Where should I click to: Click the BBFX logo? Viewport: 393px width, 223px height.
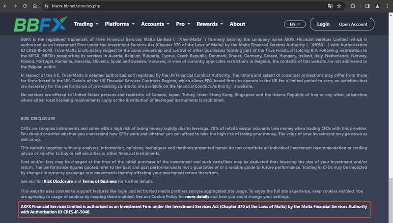pyautogui.click(x=40, y=24)
